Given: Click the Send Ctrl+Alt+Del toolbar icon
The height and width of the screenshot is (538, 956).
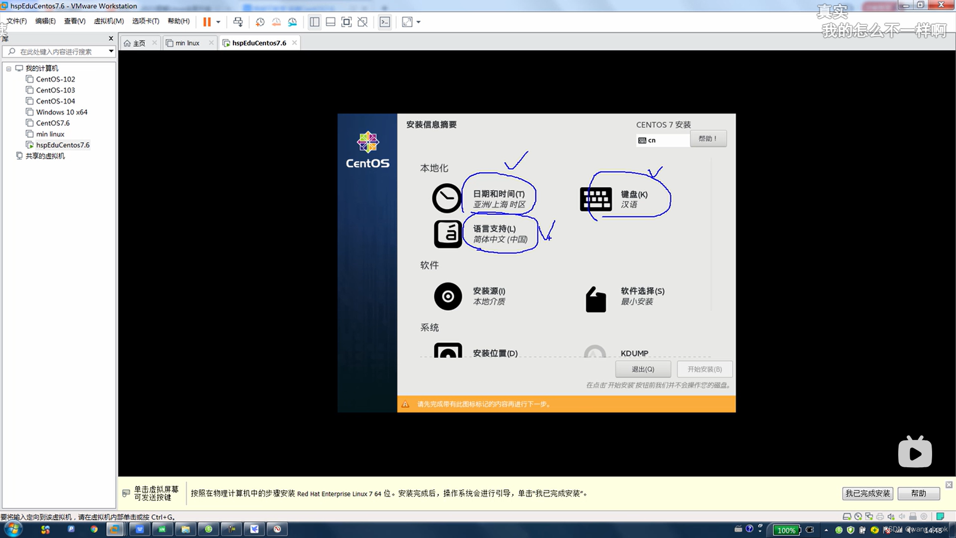Looking at the screenshot, I should tap(238, 22).
